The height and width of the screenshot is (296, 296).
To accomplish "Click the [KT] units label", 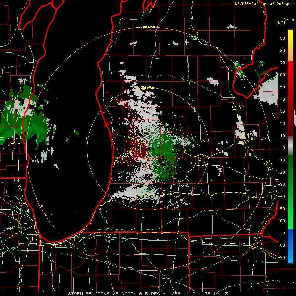I will click(281, 23).
